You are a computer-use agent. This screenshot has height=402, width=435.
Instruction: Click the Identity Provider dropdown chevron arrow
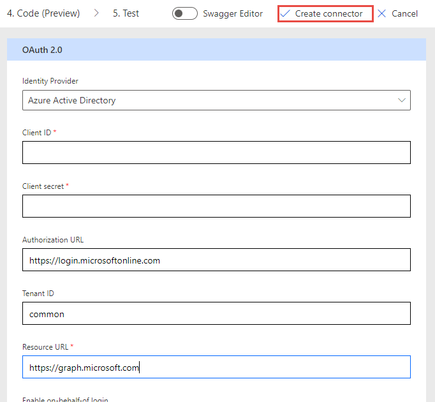tap(402, 100)
